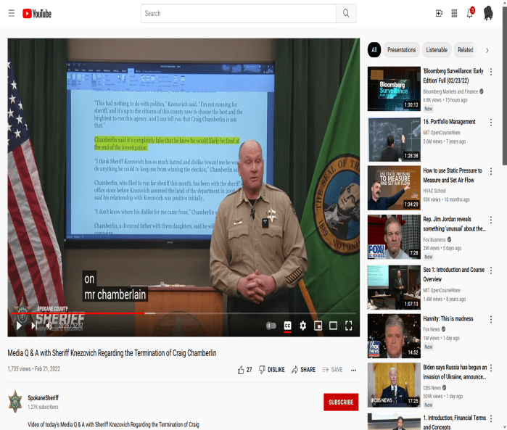This screenshot has height=430, width=507.
Task: Switch to miniplayer view
Action: 318,326
